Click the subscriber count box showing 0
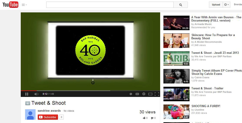The height and width of the screenshot is (123, 242). 62,117
